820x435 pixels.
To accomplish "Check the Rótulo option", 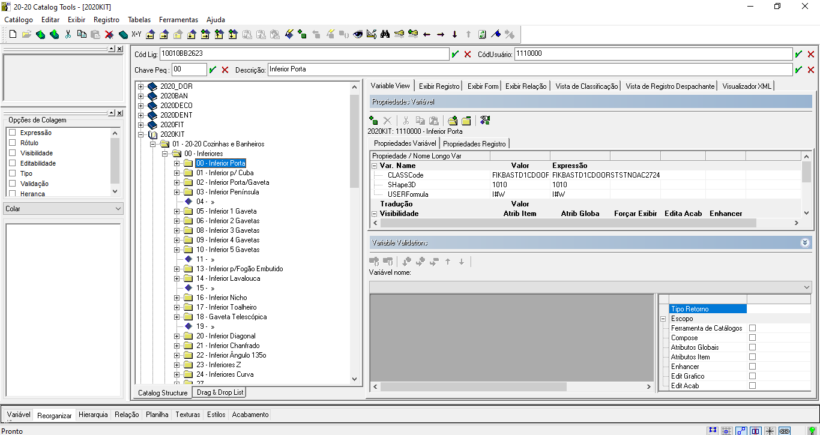I will (12, 143).
